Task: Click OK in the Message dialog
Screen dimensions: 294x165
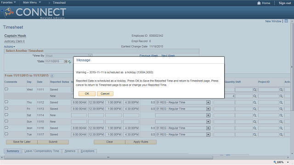Action: [x=87, y=93]
